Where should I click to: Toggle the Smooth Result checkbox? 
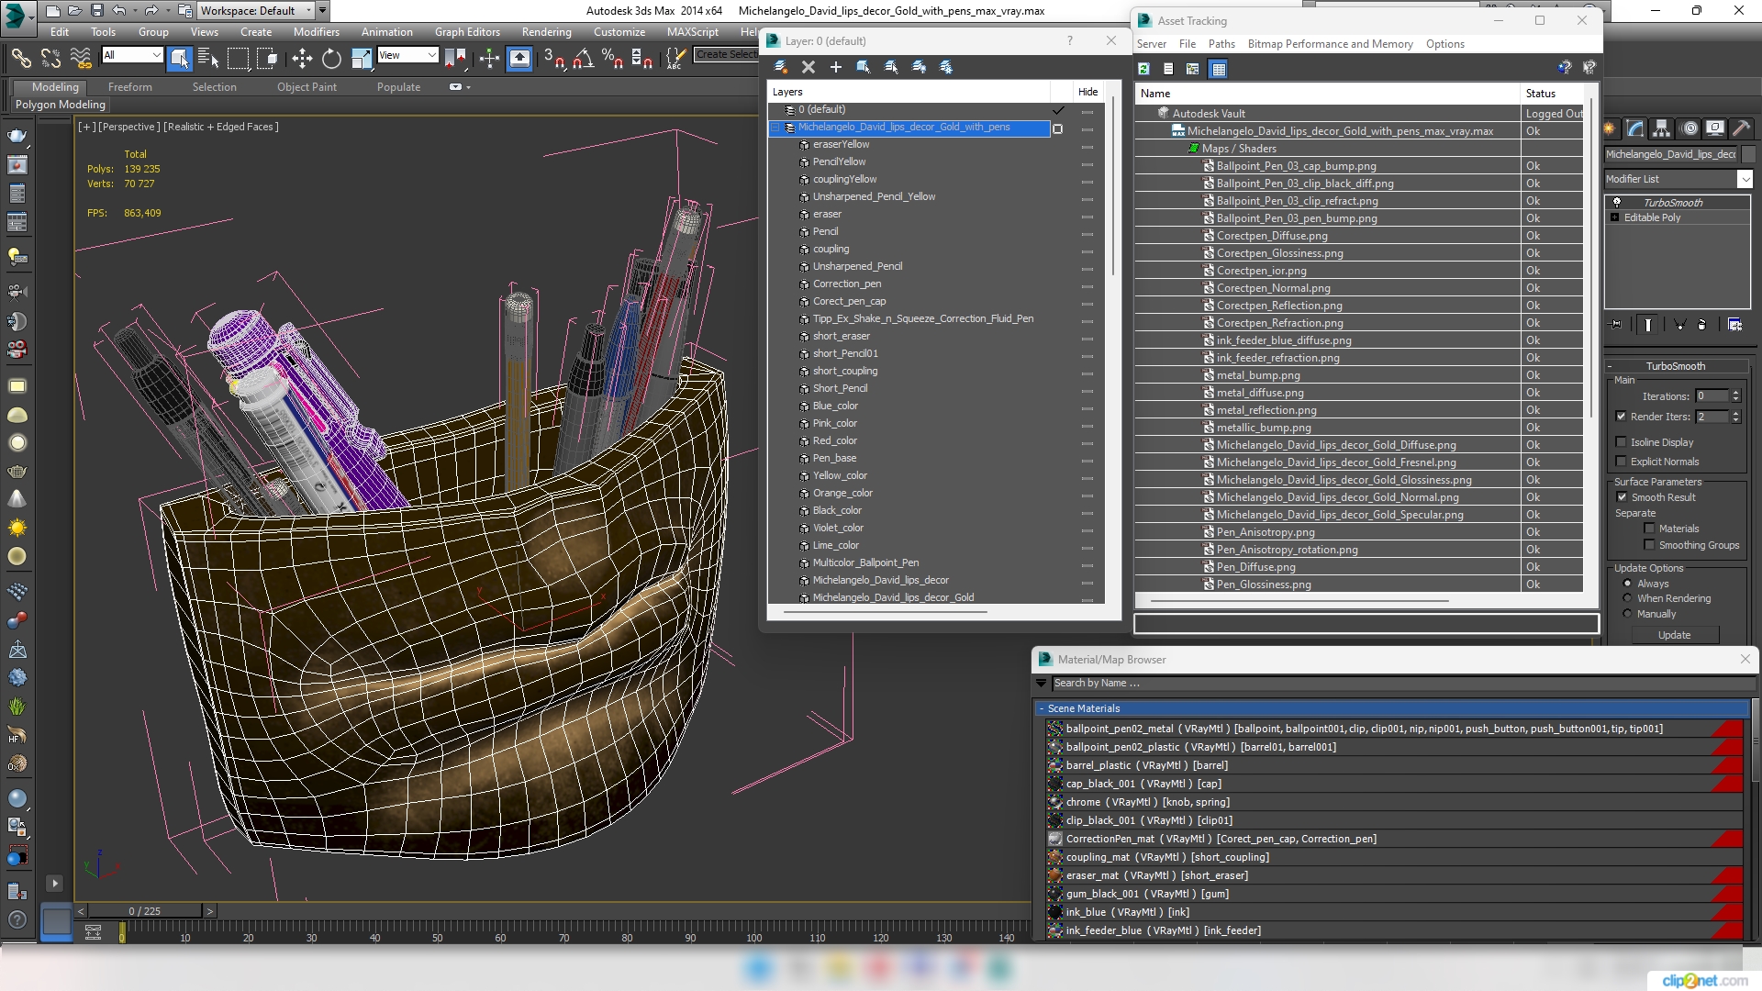pyautogui.click(x=1622, y=497)
